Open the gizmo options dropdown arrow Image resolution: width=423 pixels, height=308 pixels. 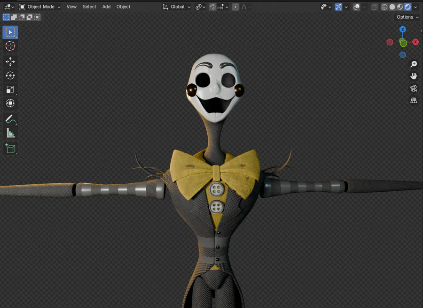[x=346, y=7]
